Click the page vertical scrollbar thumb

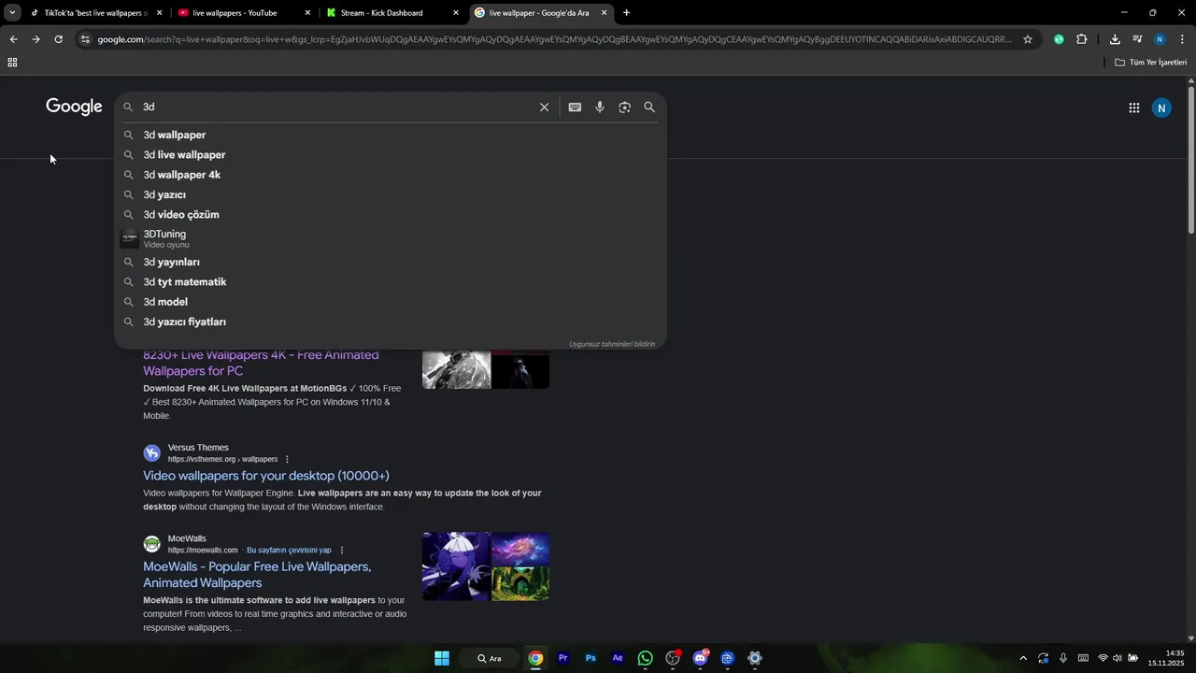tap(1190, 159)
